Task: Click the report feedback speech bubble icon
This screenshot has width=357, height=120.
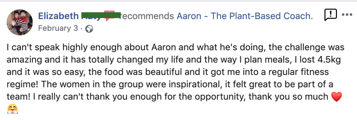Action: (x=330, y=15)
